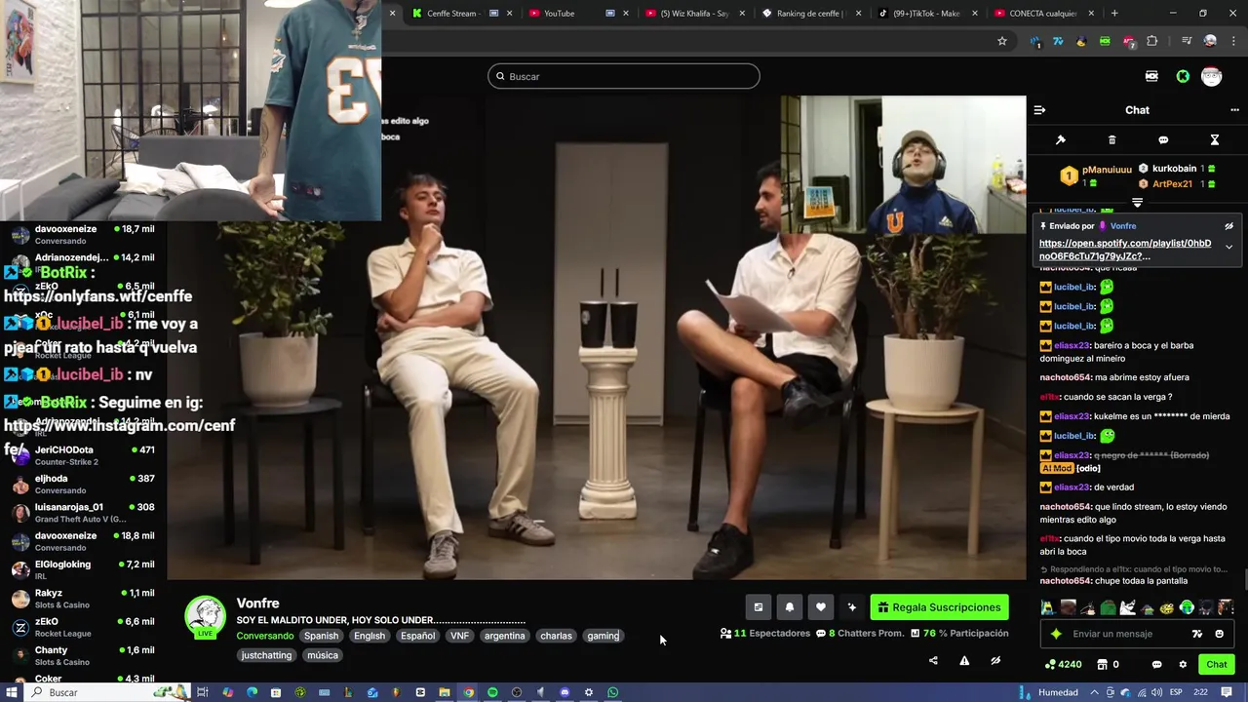Viewport: 1248px width, 702px height.
Task: Select the justchatting tag
Action: click(x=266, y=655)
